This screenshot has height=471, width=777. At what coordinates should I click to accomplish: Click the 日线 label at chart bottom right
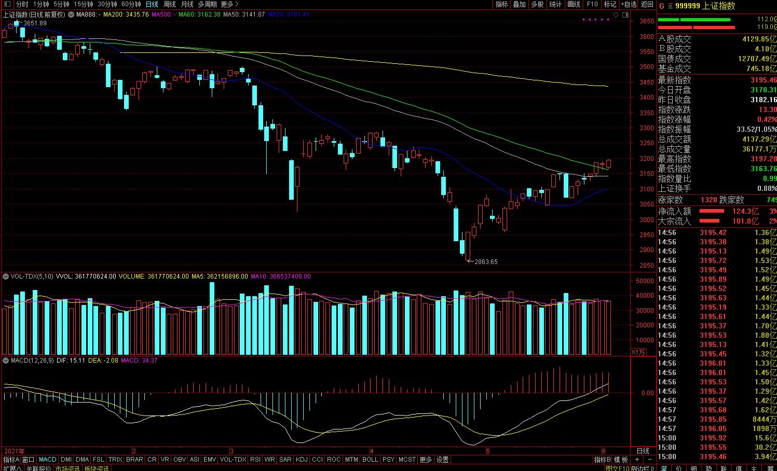(x=643, y=451)
